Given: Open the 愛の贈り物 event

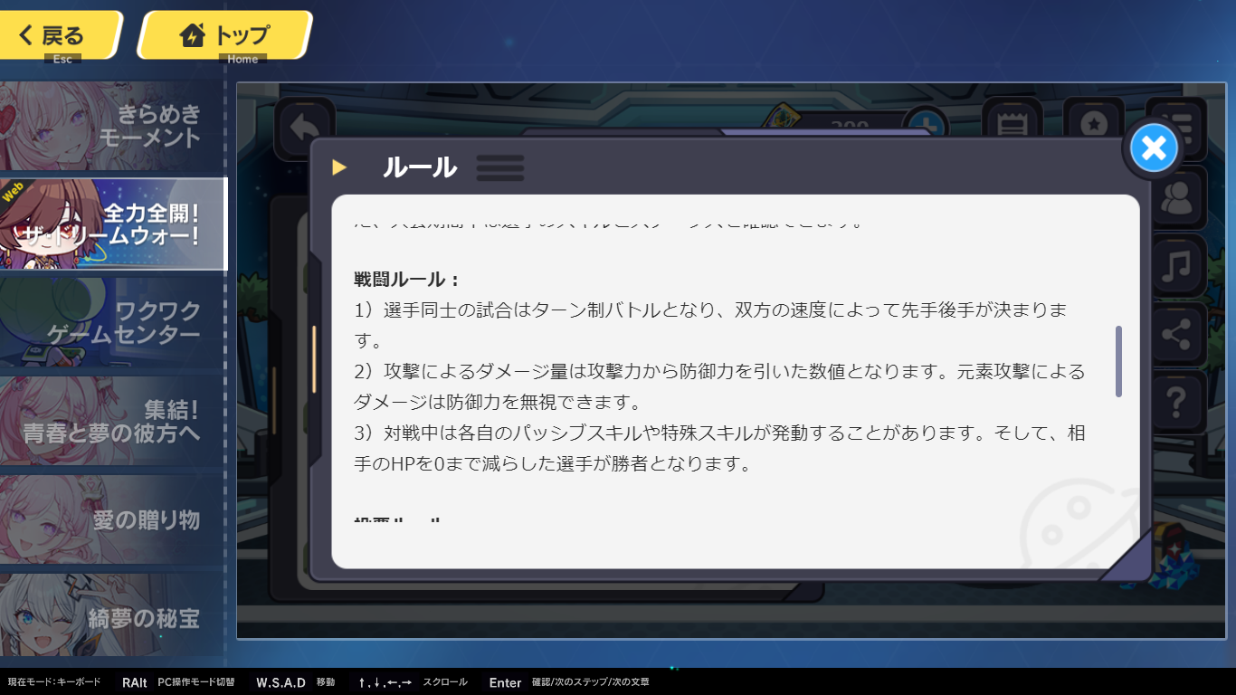Looking at the screenshot, I should point(112,519).
